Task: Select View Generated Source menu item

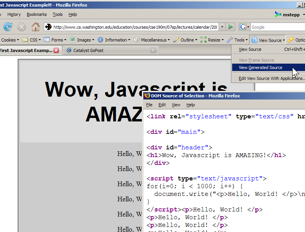Action: coord(260,68)
